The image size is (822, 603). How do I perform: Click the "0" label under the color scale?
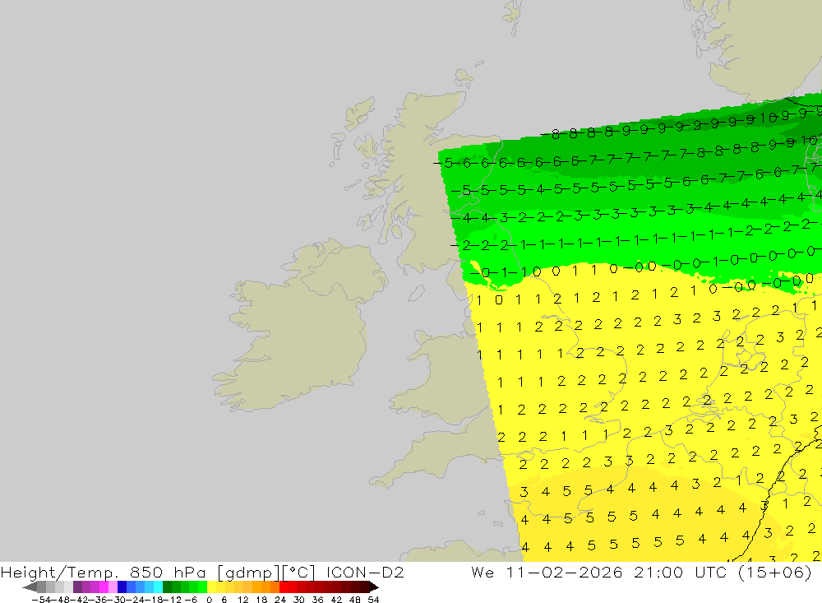[209, 600]
